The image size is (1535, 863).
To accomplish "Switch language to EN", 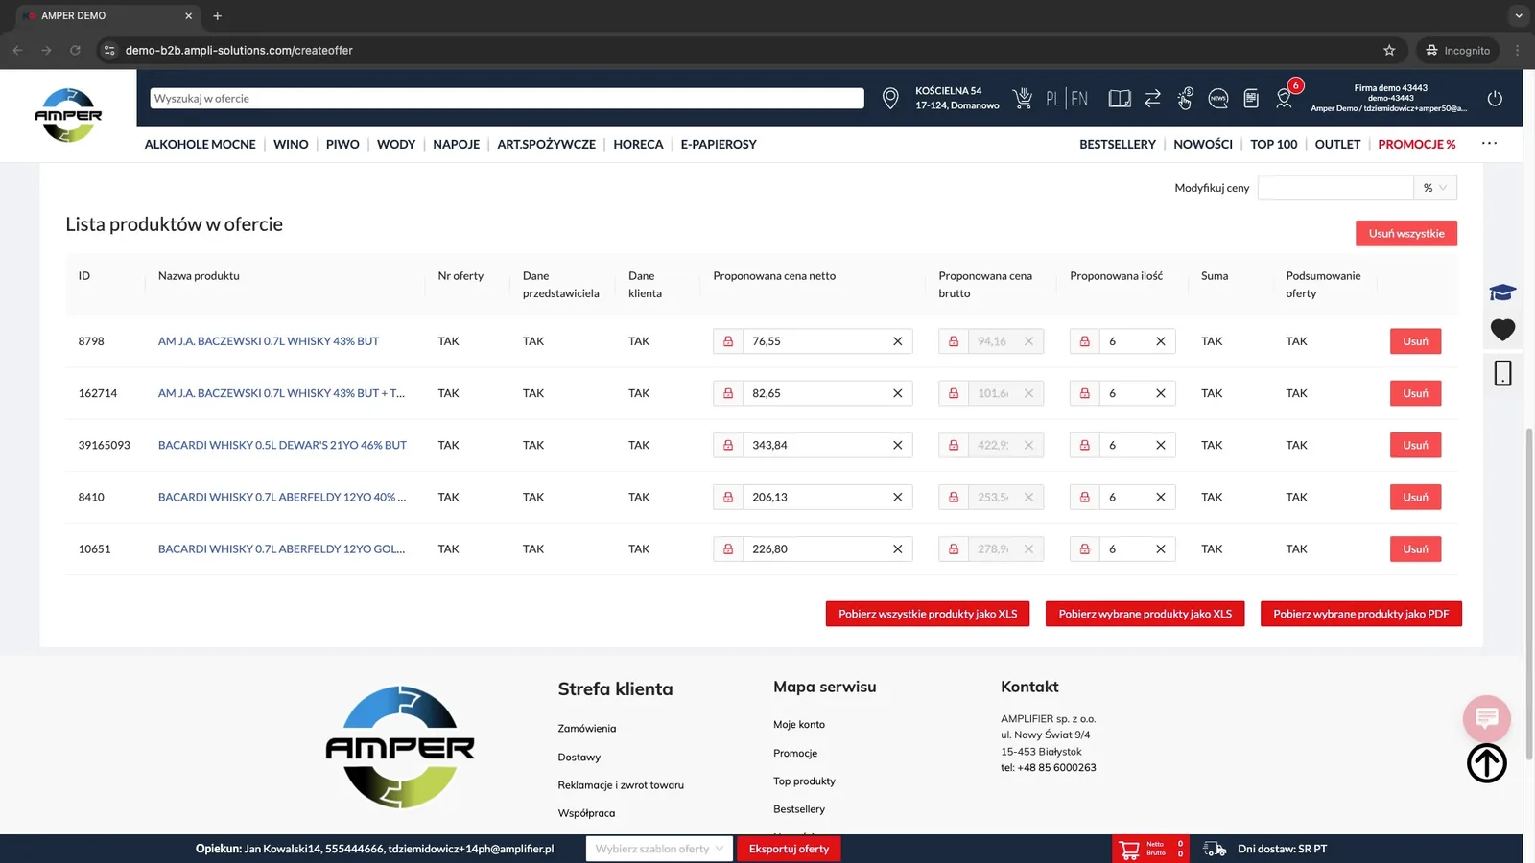I will tap(1080, 99).
